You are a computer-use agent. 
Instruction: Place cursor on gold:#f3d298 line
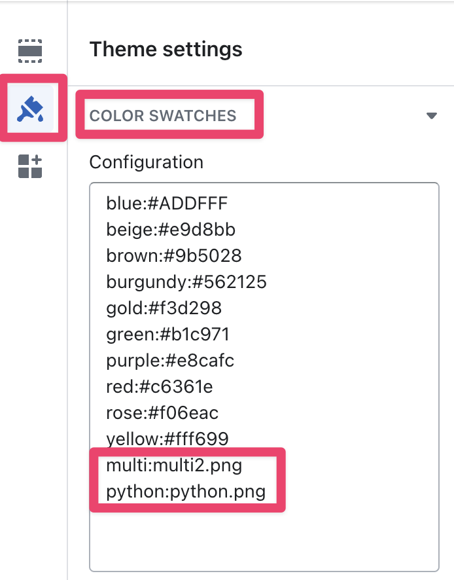[164, 308]
